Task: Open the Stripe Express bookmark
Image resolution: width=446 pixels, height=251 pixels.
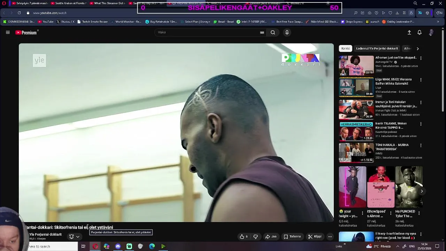Action: pyautogui.click(x=351, y=22)
